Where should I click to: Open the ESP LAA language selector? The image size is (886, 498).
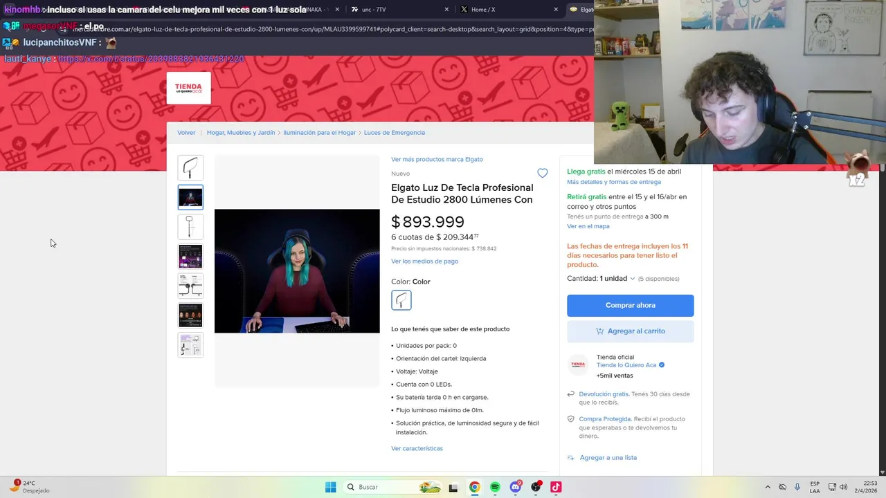pyautogui.click(x=815, y=487)
